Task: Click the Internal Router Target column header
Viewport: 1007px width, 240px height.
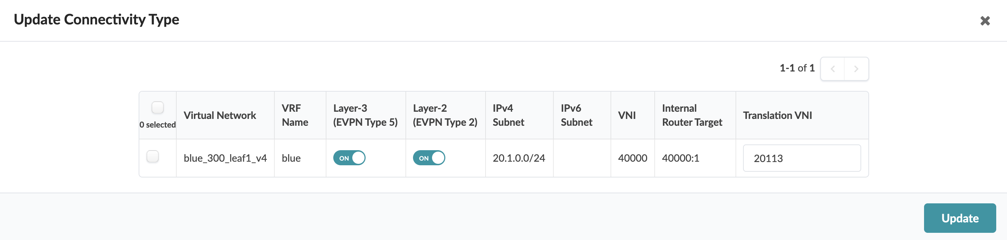Action: (692, 115)
